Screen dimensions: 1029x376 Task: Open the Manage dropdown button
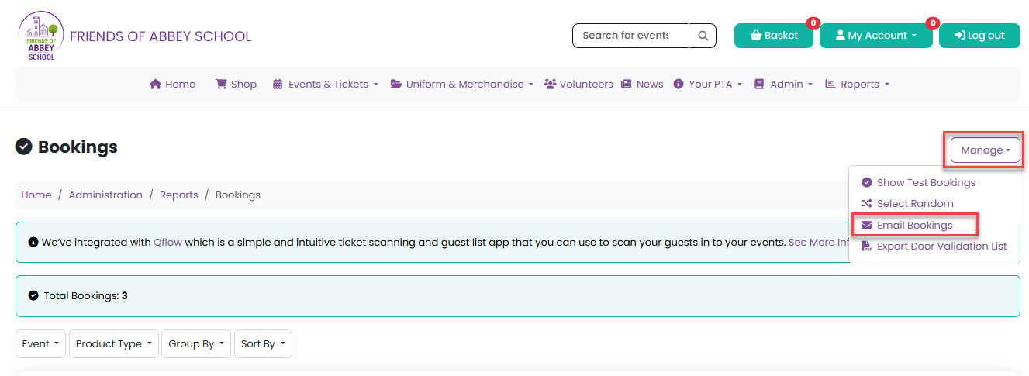pyautogui.click(x=986, y=150)
